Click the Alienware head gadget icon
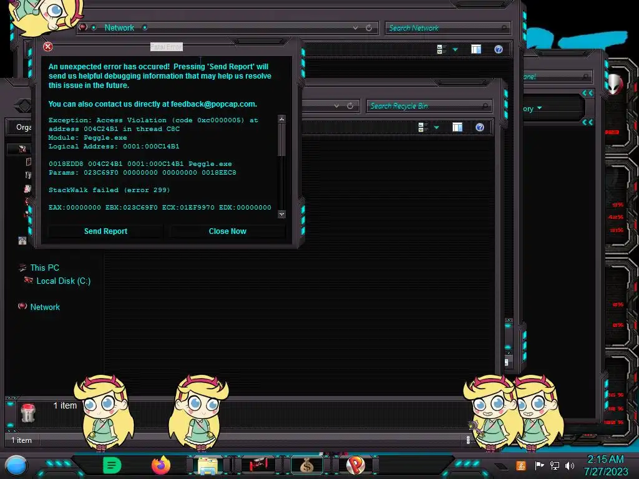This screenshot has width=639, height=479. tap(614, 84)
